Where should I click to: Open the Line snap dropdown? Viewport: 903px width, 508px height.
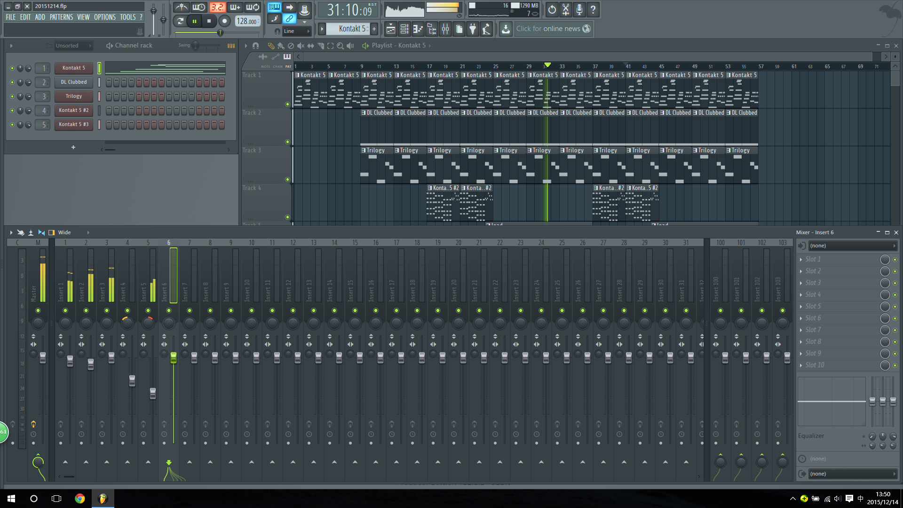pyautogui.click(x=296, y=31)
